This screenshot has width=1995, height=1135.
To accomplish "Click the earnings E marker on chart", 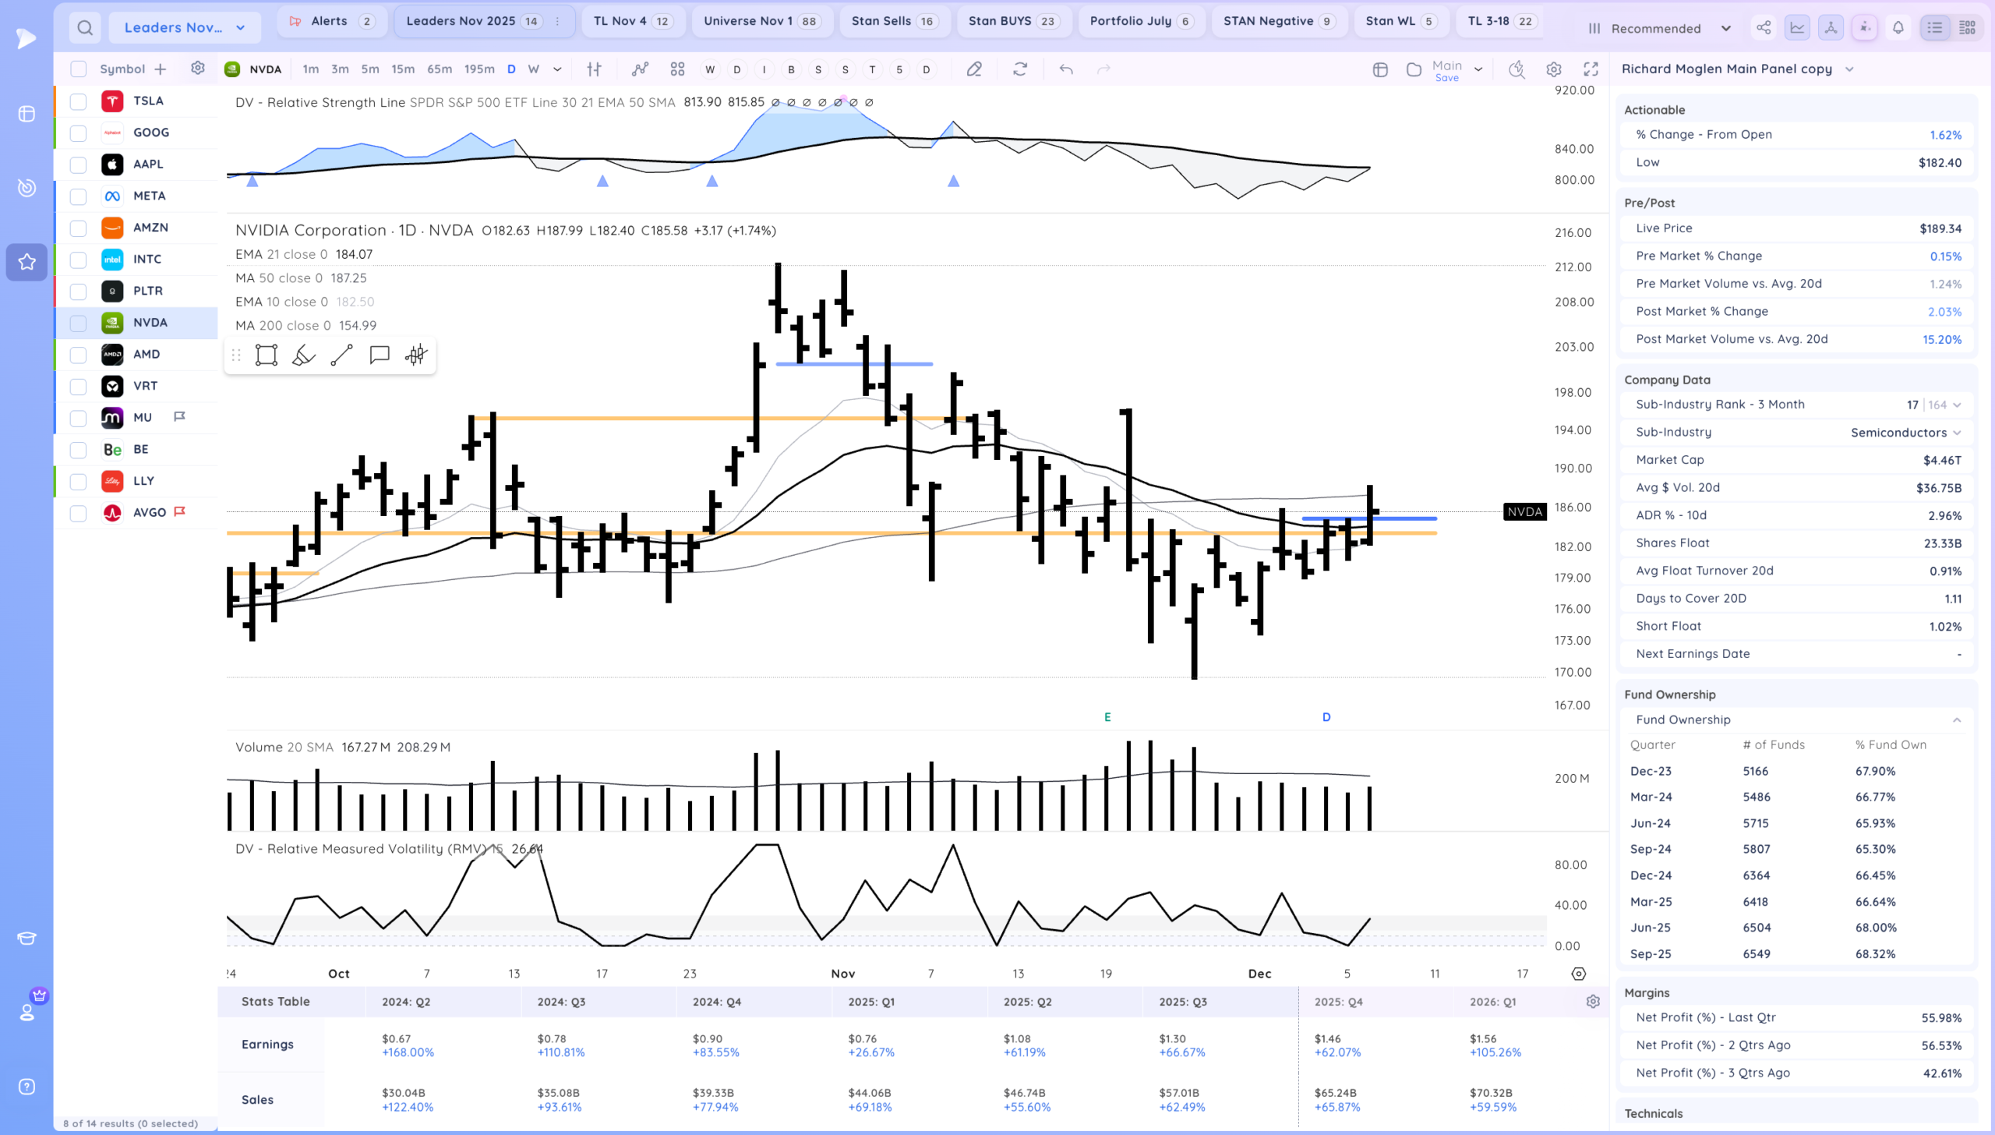I will (1107, 717).
